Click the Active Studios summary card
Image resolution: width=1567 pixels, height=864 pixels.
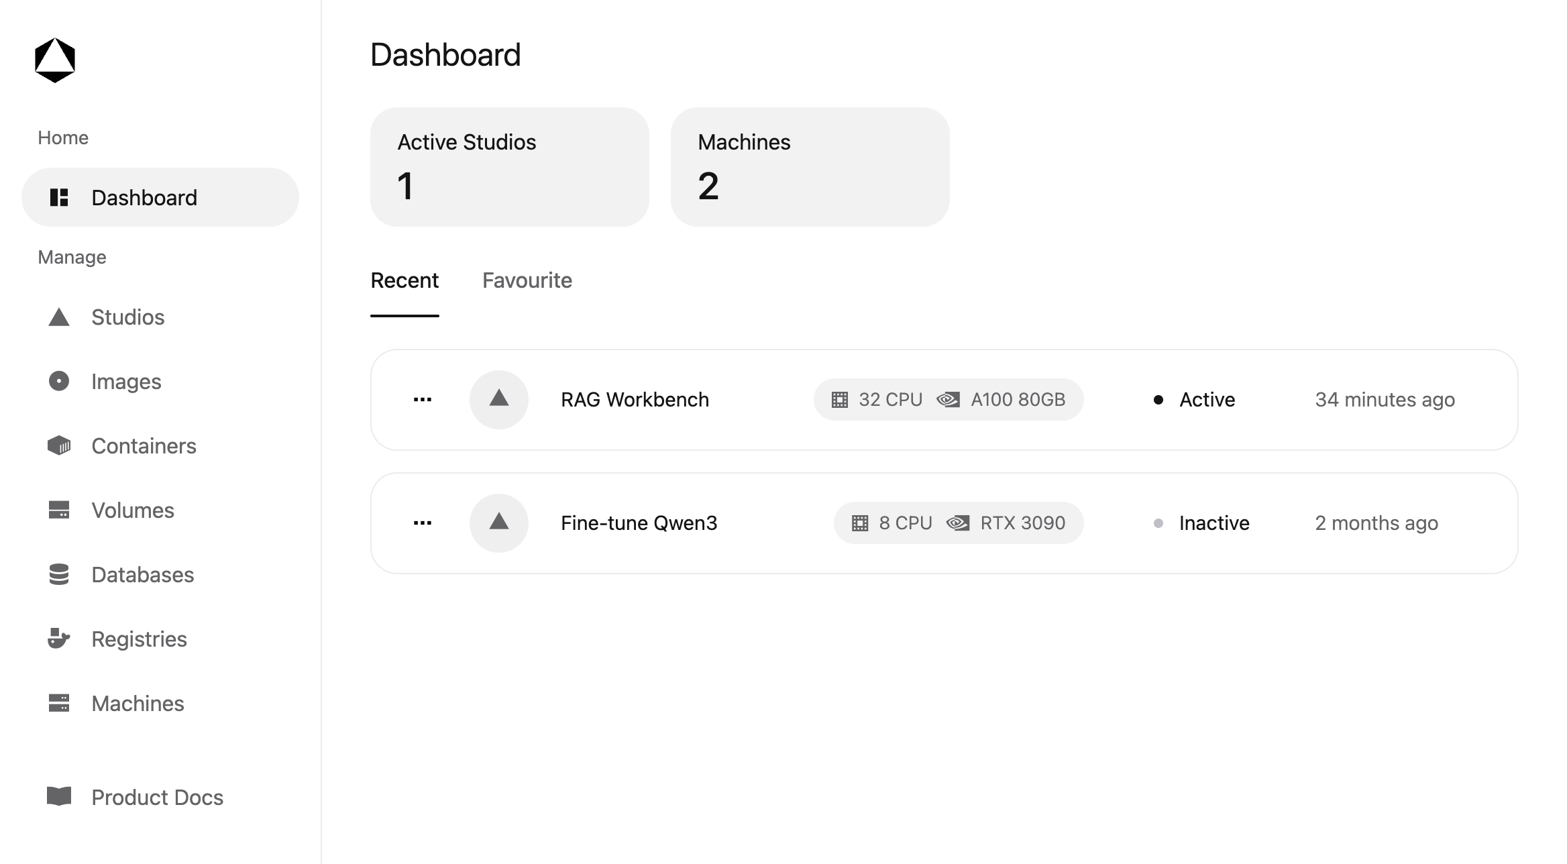[x=510, y=167]
